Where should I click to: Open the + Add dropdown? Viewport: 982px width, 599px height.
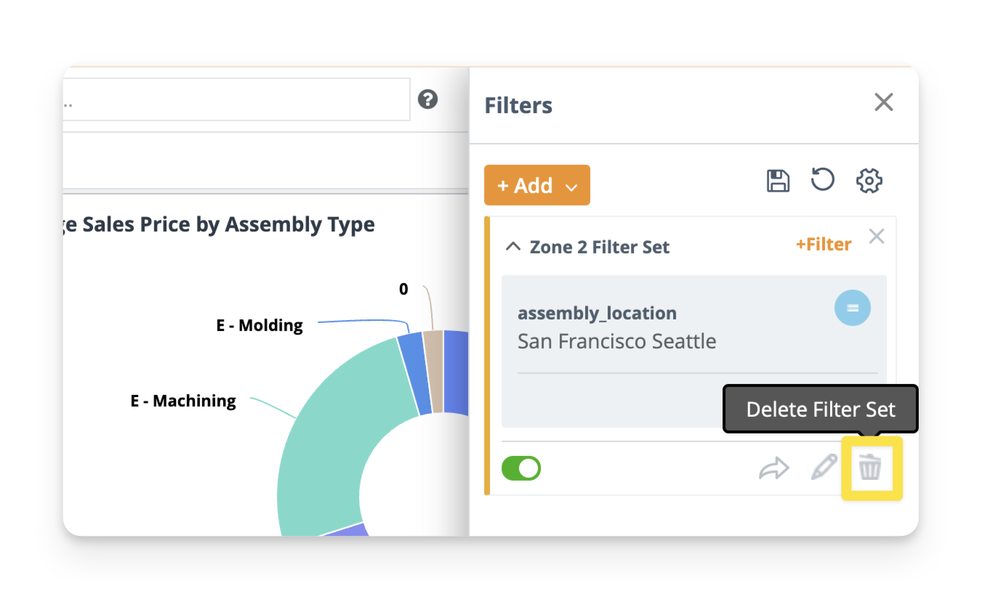pyautogui.click(x=537, y=186)
